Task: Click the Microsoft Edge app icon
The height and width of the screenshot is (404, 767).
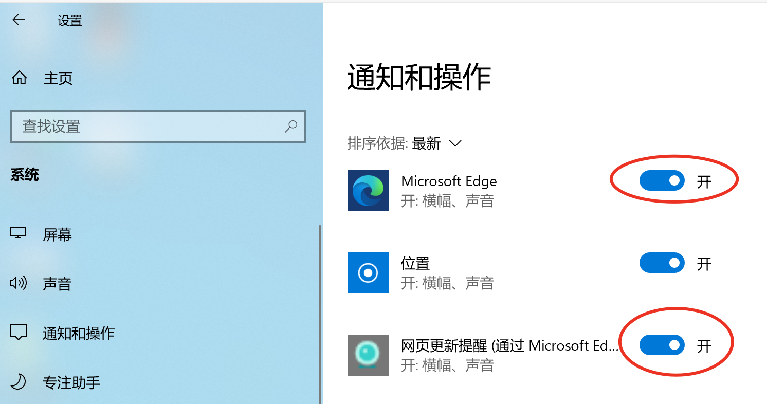Action: click(368, 191)
